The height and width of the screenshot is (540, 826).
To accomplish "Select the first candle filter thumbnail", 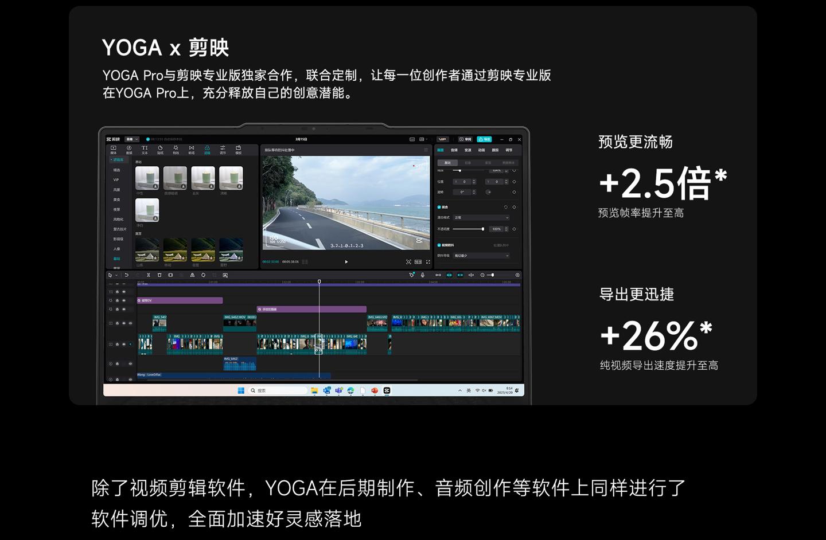I will (147, 178).
